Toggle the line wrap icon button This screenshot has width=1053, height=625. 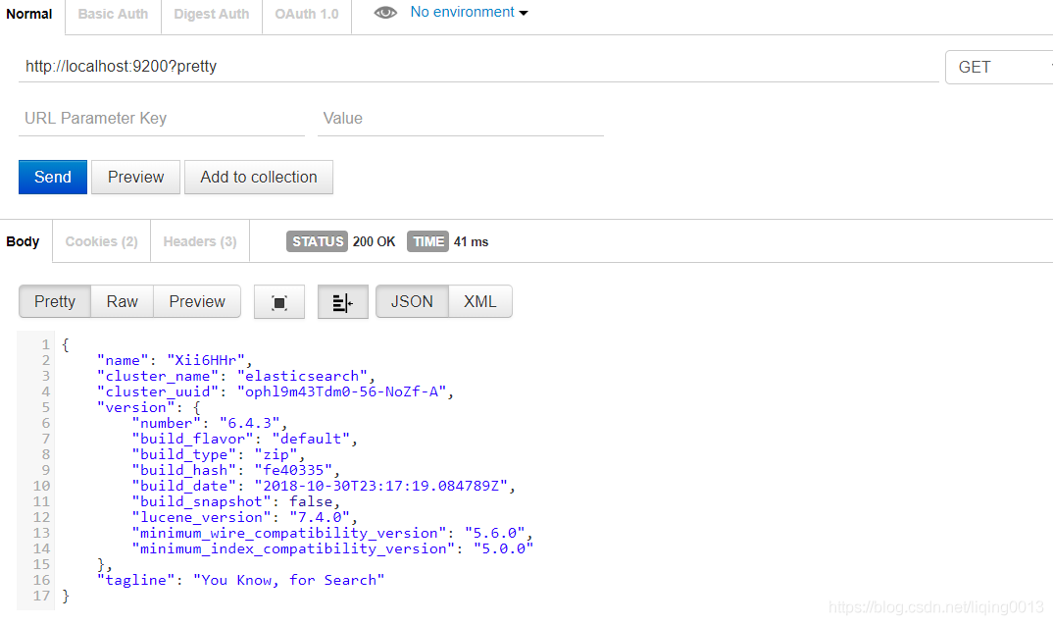342,302
